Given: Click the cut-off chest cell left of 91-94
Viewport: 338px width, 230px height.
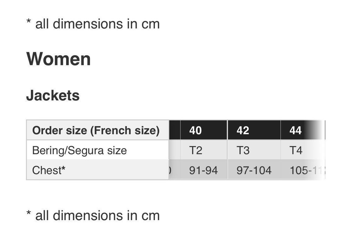Looking at the screenshot, I should 175,170.
